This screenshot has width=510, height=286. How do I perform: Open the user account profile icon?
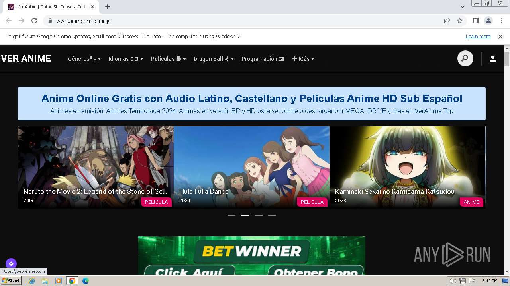493,59
